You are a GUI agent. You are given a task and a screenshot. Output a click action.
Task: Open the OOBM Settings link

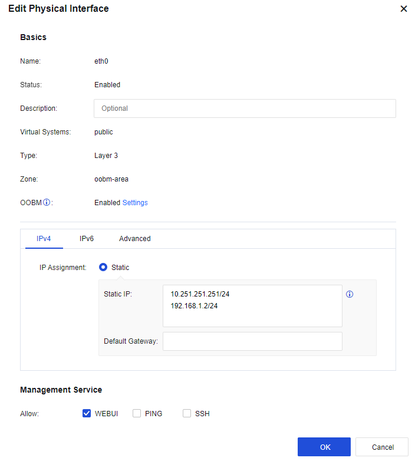[135, 203]
